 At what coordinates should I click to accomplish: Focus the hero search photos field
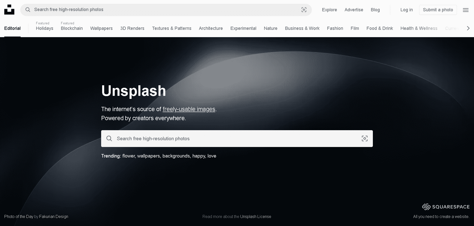pos(237,138)
